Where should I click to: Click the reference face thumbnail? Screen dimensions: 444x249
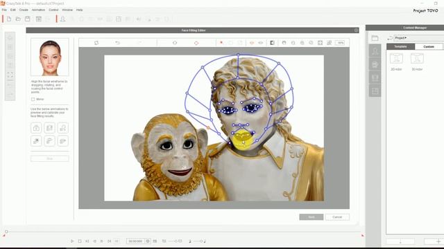tap(50, 57)
